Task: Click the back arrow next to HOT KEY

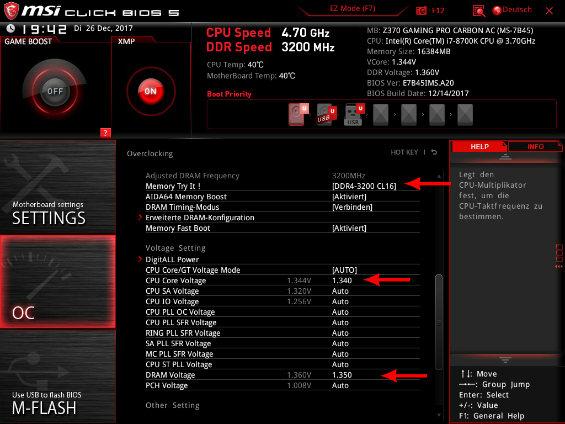Action: [434, 152]
